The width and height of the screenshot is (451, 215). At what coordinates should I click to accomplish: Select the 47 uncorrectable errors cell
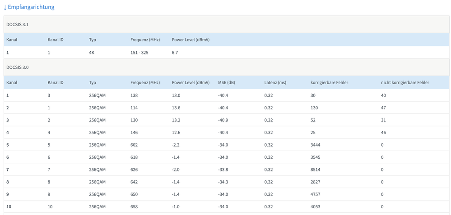point(383,108)
